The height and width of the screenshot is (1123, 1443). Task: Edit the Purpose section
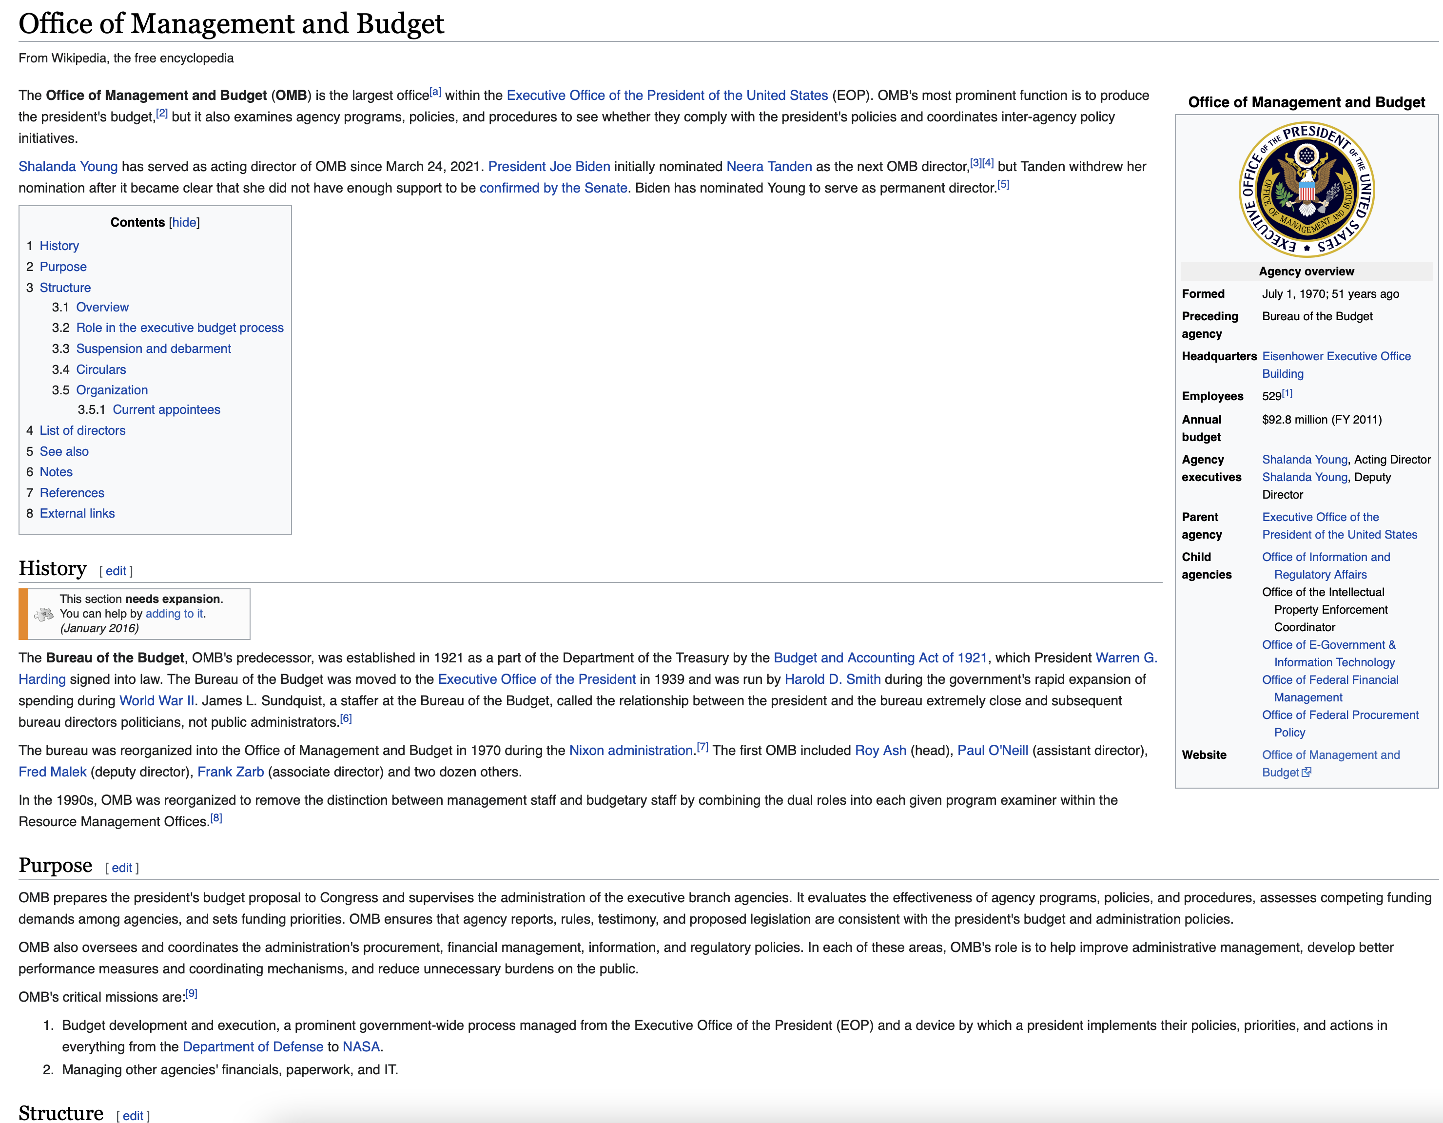(x=121, y=868)
